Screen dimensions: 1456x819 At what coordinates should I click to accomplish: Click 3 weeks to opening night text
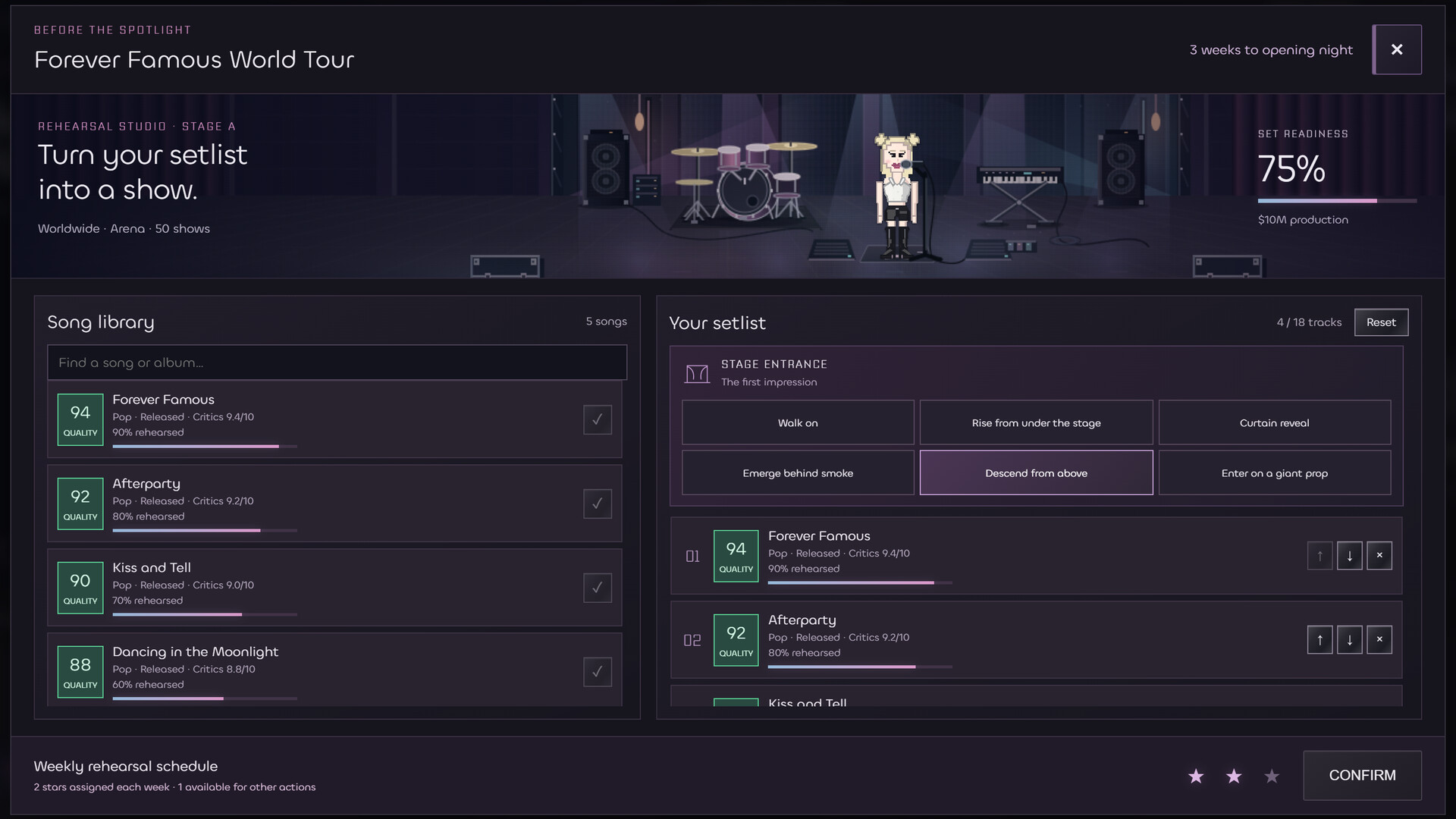click(x=1271, y=50)
